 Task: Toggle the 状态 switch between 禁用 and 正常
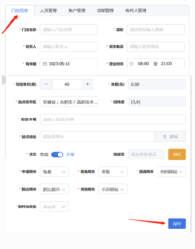click(x=57, y=154)
